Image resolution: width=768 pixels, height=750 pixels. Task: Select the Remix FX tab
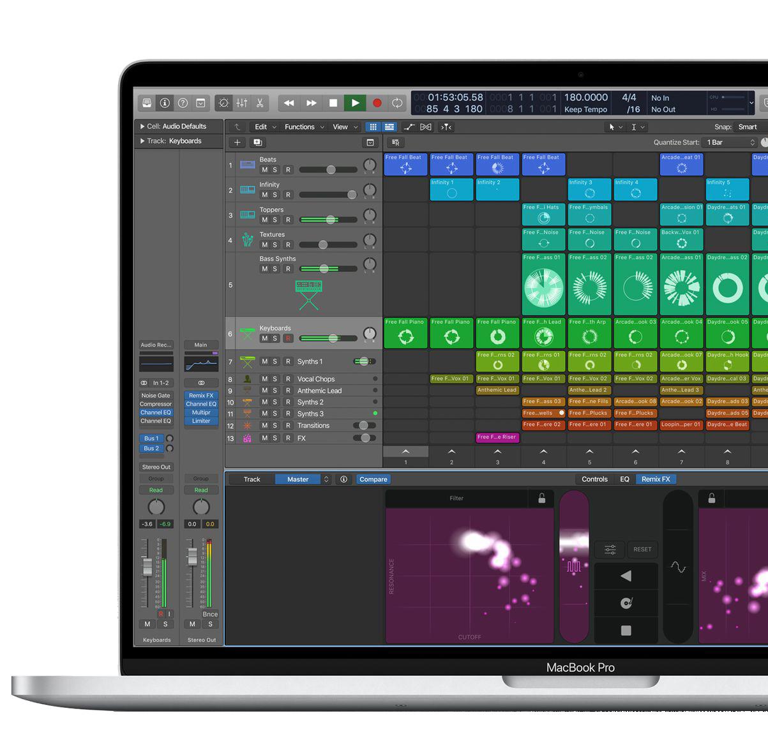pos(656,479)
